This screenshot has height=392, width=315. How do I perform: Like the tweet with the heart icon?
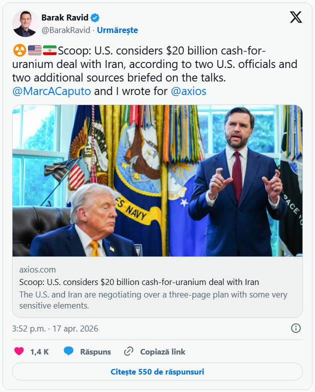point(19,351)
